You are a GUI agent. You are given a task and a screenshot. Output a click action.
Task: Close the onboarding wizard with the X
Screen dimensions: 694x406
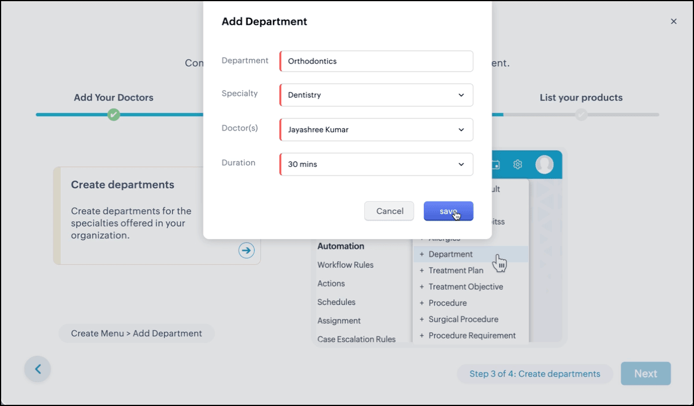point(673,21)
